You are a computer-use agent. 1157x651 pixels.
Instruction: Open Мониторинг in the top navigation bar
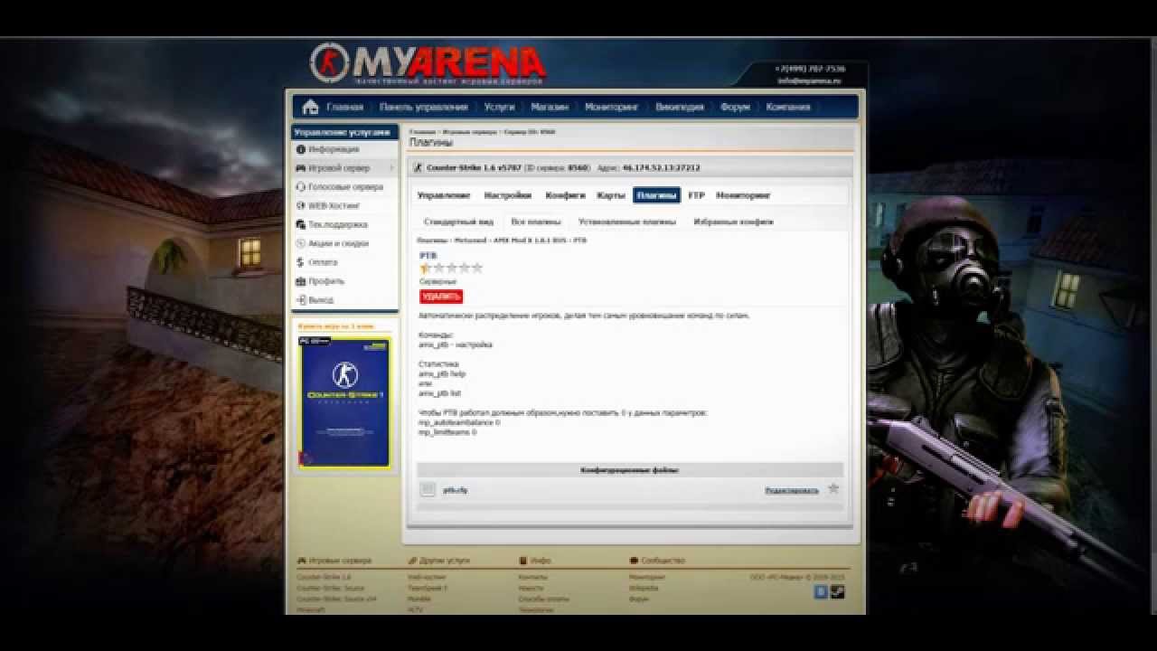612,107
